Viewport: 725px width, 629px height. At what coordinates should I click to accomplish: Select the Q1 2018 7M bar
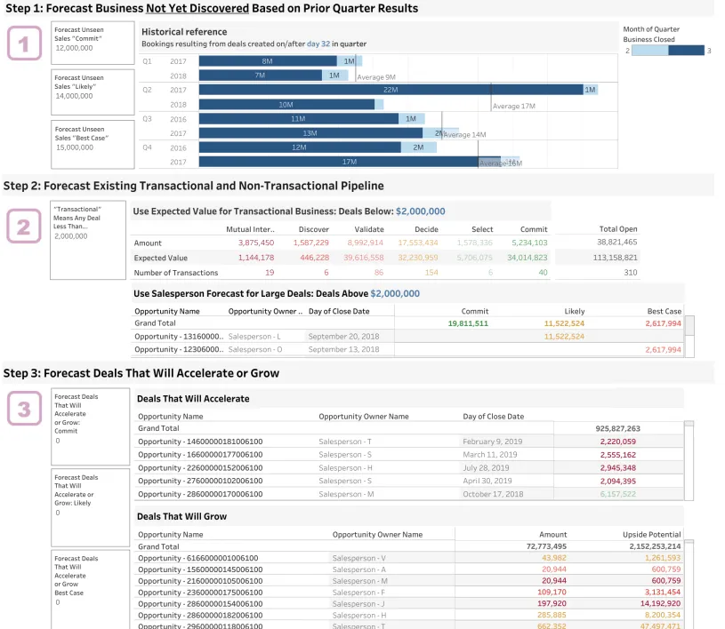click(x=261, y=76)
